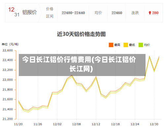Toggle the 最高 legend label
Image resolution: width=165 pixels, height=130 pixels.
coord(117,45)
